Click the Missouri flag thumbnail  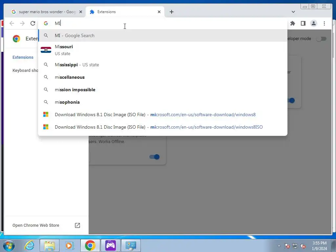click(x=46, y=50)
